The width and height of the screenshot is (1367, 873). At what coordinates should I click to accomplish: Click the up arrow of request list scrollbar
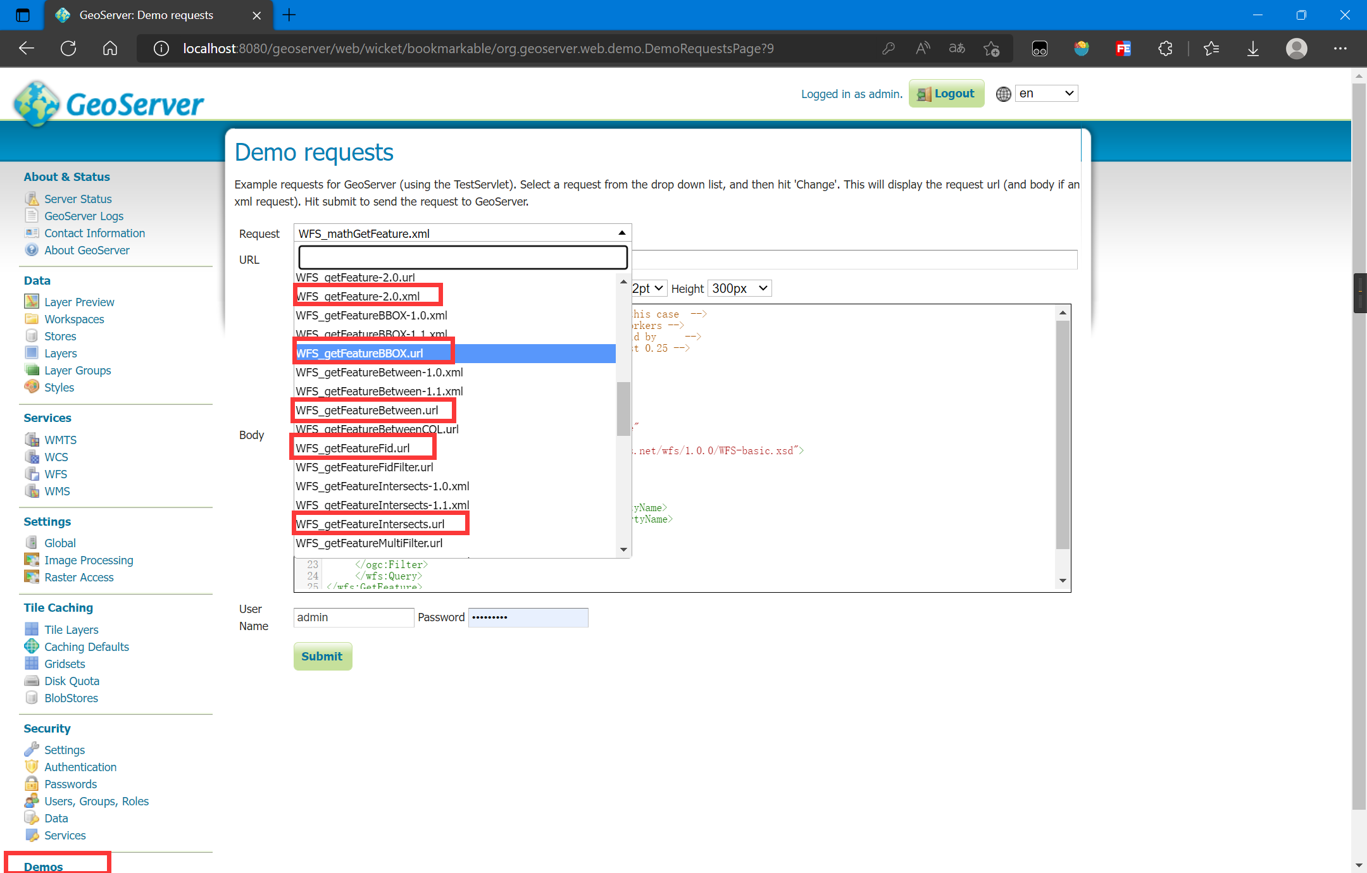click(623, 282)
